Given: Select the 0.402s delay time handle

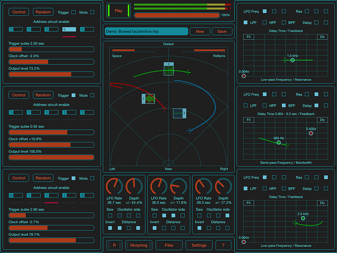Looking at the screenshot, I should 311,134.
